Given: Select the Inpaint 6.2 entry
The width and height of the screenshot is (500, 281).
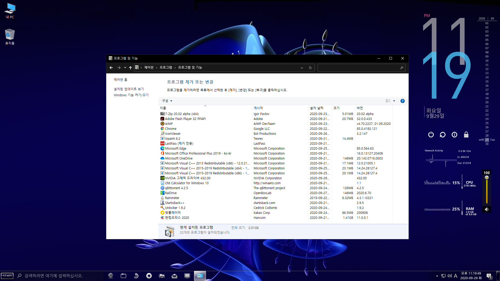Looking at the screenshot, I should tap(276, 139).
